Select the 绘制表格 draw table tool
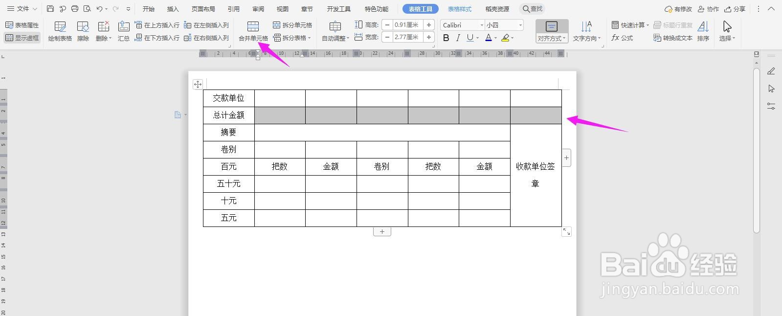782x316 pixels. pos(60,31)
